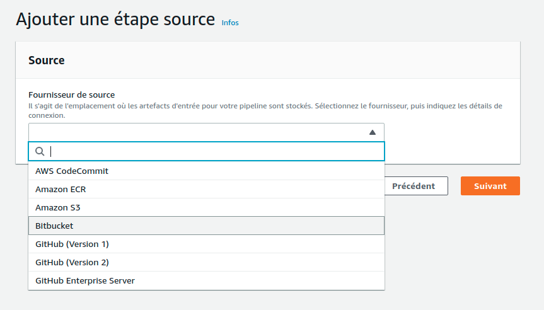Click the 'Fournisseur de source' label
The height and width of the screenshot is (310, 544).
71,95
